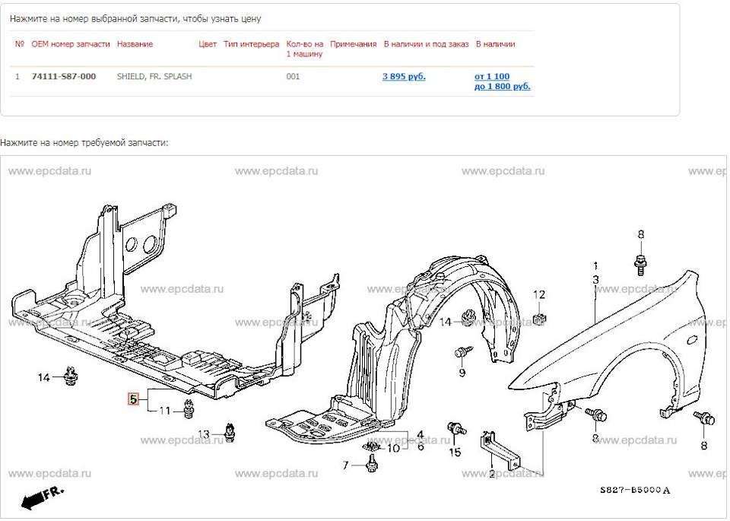Click the 'OEM номер запчасти' column header
The width and height of the screenshot is (730, 521).
pyautogui.click(x=71, y=44)
